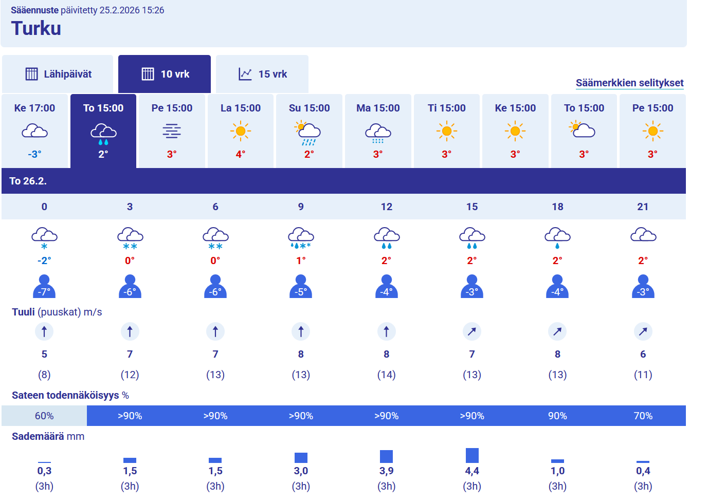
Task: Open Säämerkkien selitykset link
Action: tap(629, 83)
